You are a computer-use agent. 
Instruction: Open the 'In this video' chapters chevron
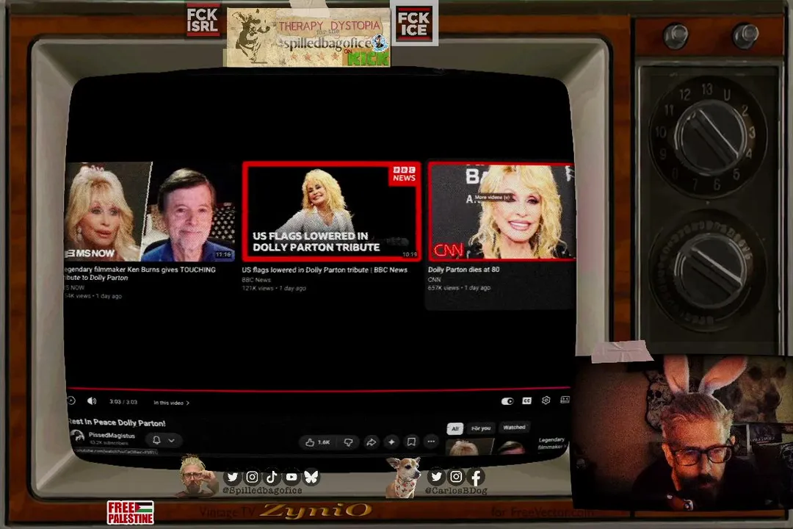point(188,403)
